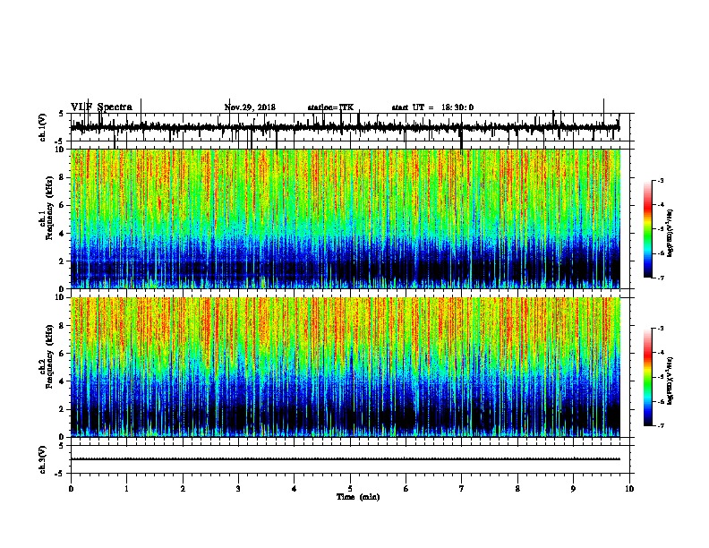Click the ch.1 spectrogram plot
The height and width of the screenshot is (548, 709).
(x=346, y=218)
